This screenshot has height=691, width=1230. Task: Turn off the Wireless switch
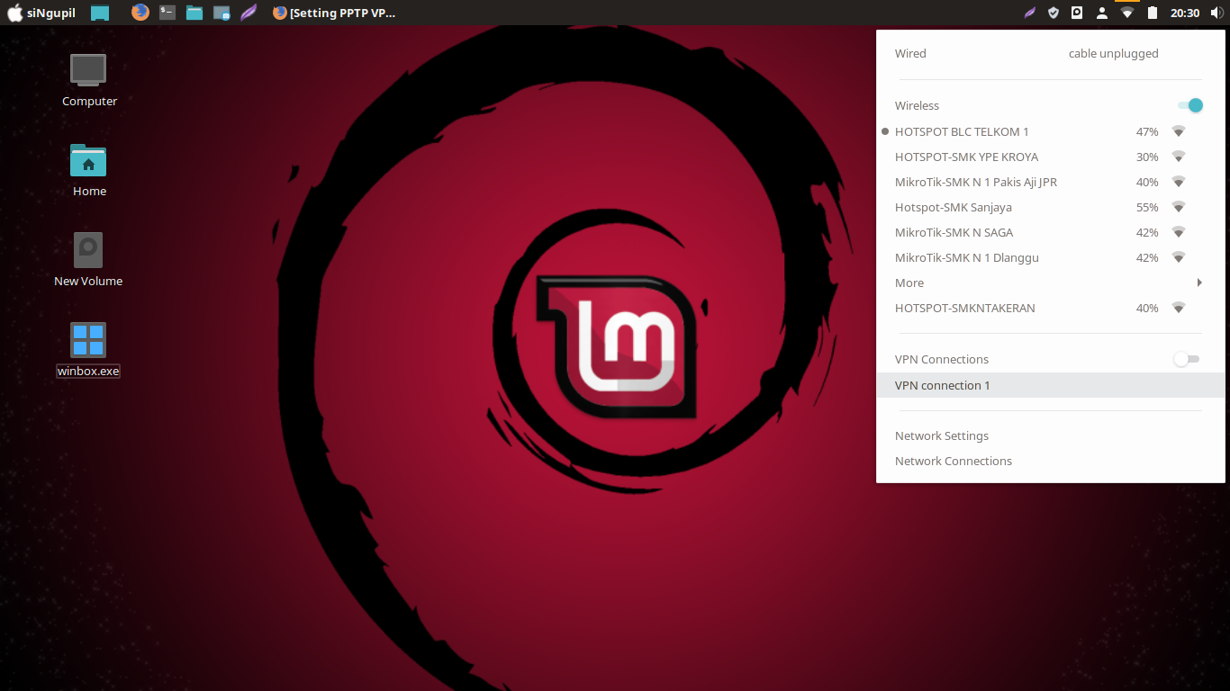click(x=1190, y=105)
